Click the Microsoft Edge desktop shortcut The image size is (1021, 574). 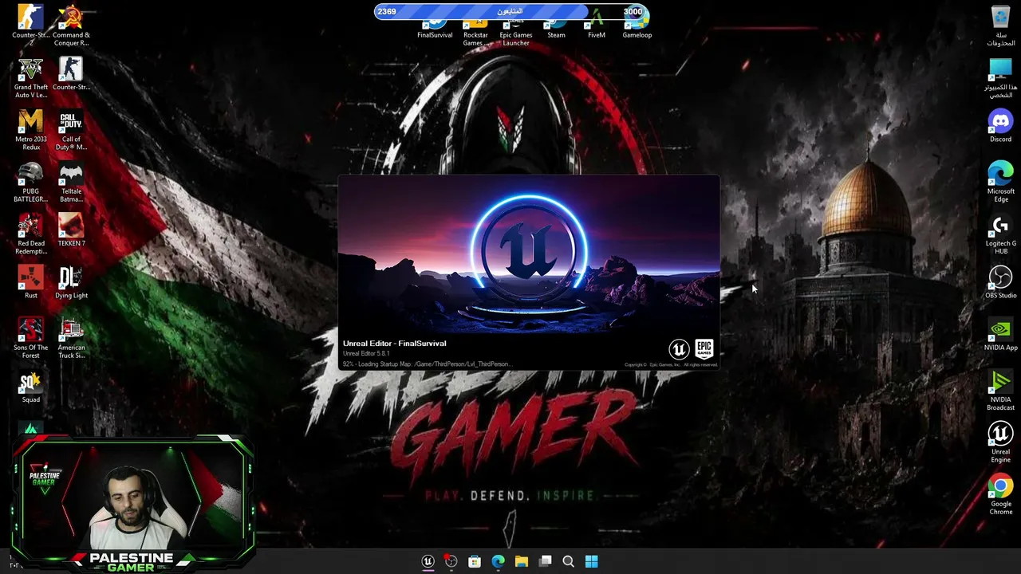(x=1000, y=182)
